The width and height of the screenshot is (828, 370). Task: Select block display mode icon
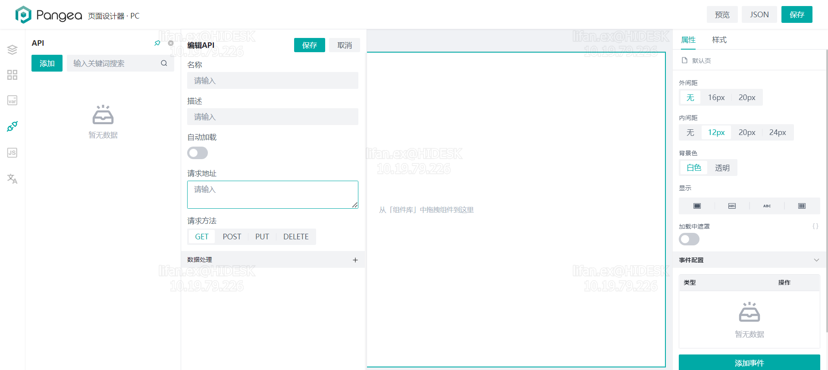click(697, 206)
